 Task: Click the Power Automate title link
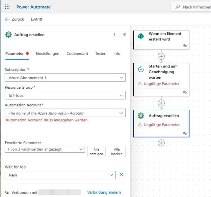pos(34,7)
